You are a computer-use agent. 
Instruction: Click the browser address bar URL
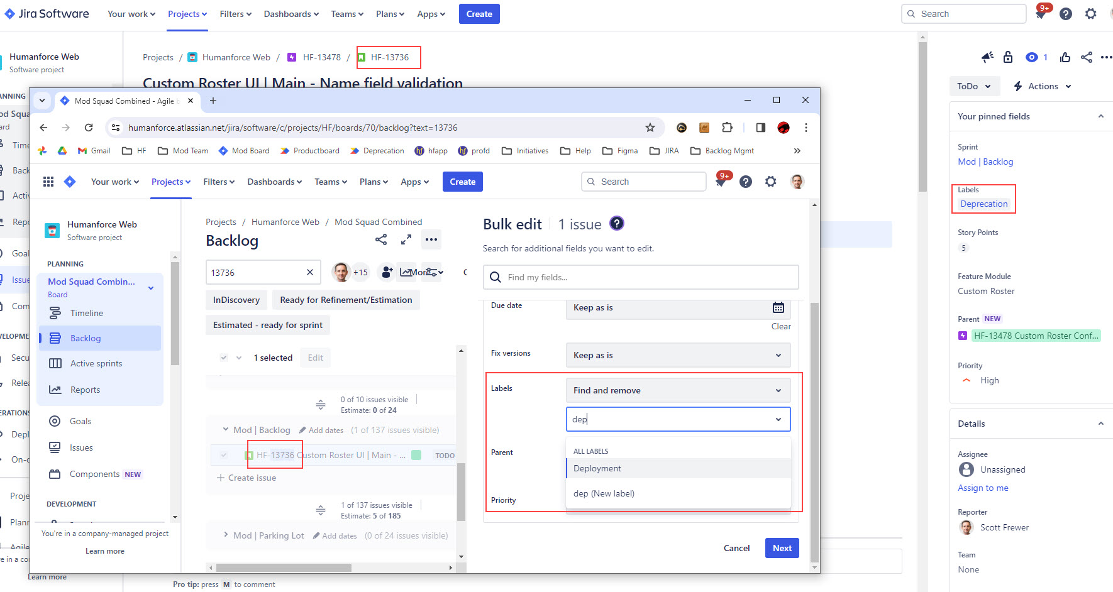pos(293,128)
